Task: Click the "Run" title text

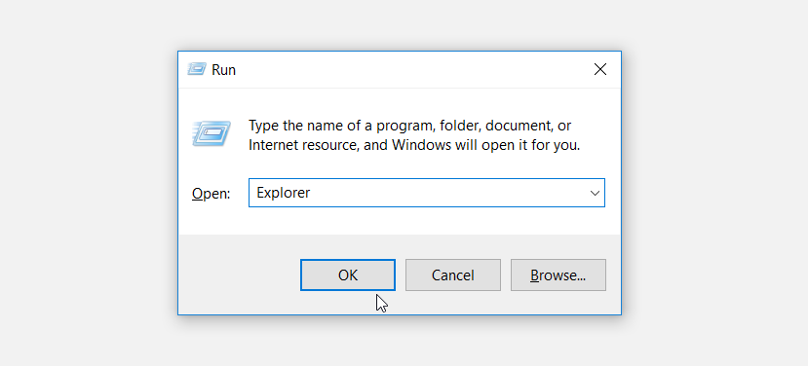Action: pyautogui.click(x=223, y=70)
